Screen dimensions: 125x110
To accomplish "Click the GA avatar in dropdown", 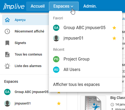I will (x=56, y=28).
